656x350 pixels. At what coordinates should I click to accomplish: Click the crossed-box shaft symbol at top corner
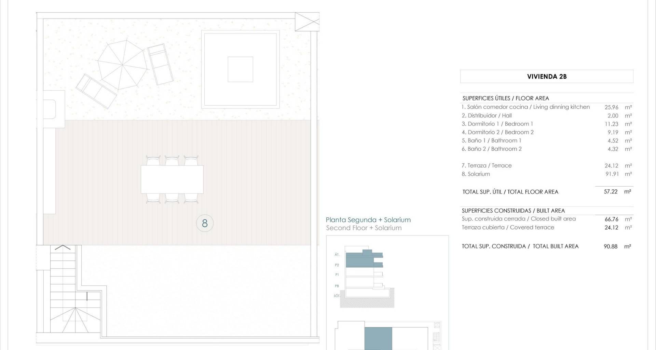pyautogui.click(x=307, y=22)
